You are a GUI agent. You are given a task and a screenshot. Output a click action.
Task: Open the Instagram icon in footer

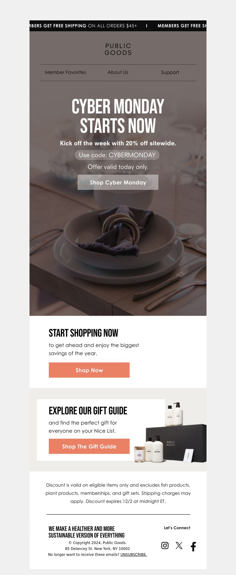tap(165, 545)
